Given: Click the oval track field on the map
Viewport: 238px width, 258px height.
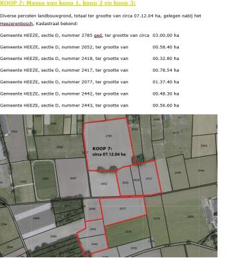Looking at the screenshot, I should (45, 180).
